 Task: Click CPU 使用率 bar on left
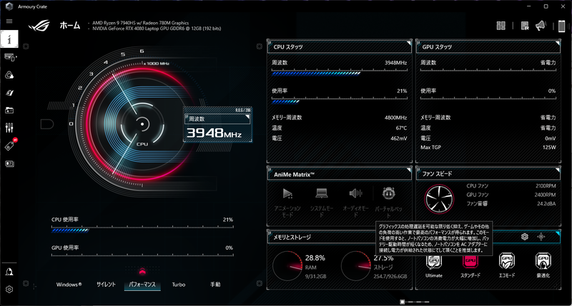click(x=142, y=230)
